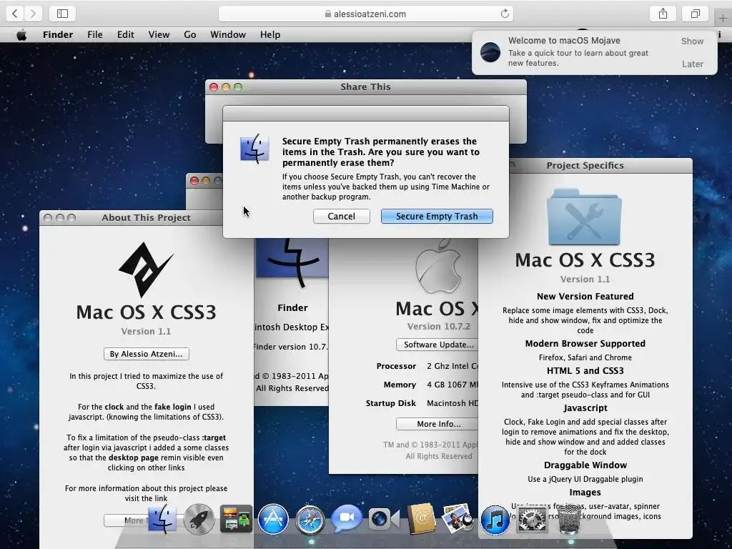Click 'HTML 5 and CSS3' heading
Screen dimensions: 732x549
585,371
